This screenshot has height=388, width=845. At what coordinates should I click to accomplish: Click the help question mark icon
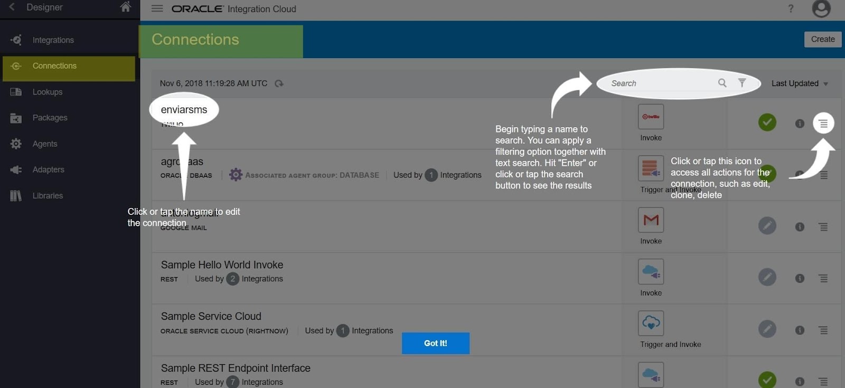791,8
